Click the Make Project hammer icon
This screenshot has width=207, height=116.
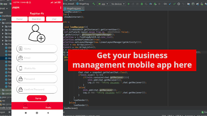pyautogui.click(x=93, y=4)
